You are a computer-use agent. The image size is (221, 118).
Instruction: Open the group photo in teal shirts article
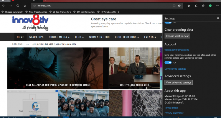[83, 103]
